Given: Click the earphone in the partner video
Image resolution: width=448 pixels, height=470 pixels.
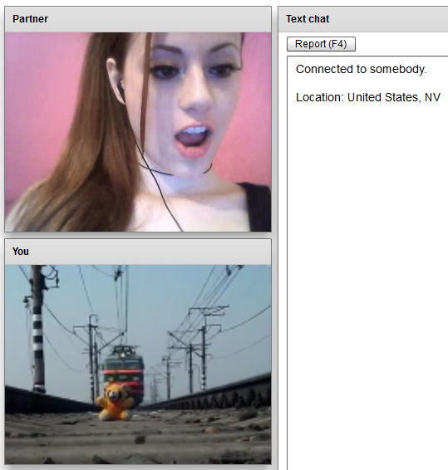Looking at the screenshot, I should pos(121,87).
